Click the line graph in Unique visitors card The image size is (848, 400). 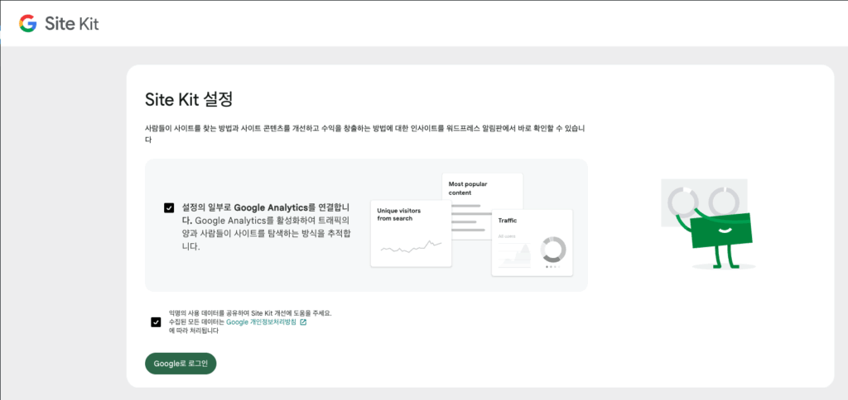pyautogui.click(x=411, y=246)
